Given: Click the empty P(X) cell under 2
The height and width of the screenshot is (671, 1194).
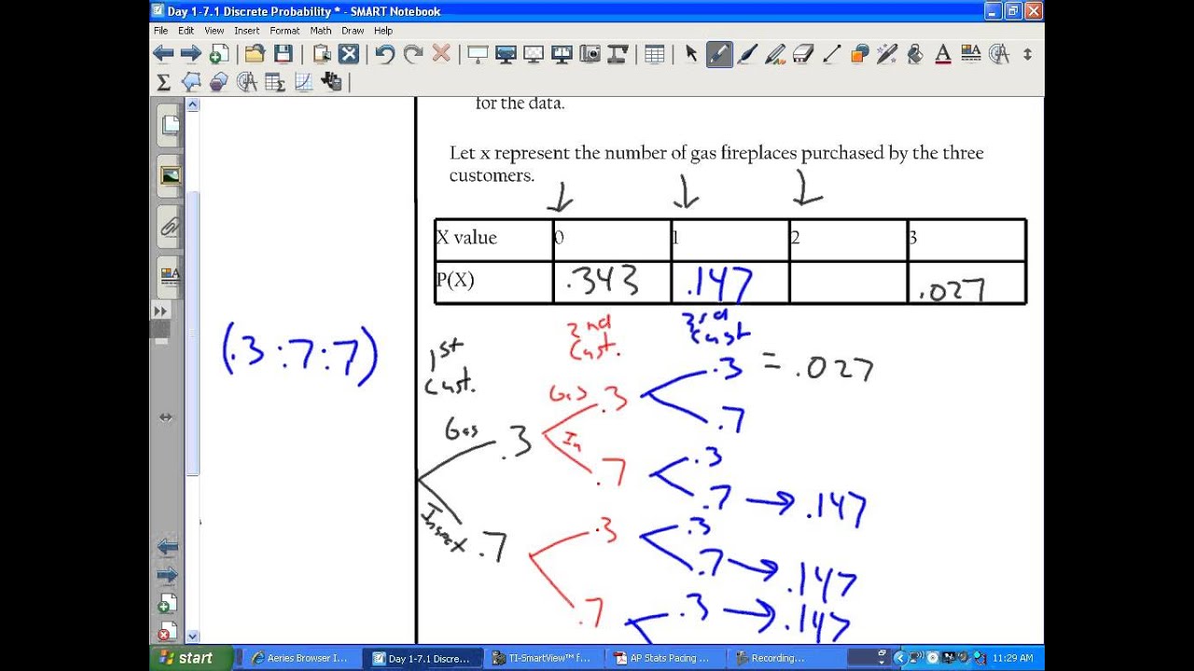Looking at the screenshot, I should point(848,281).
